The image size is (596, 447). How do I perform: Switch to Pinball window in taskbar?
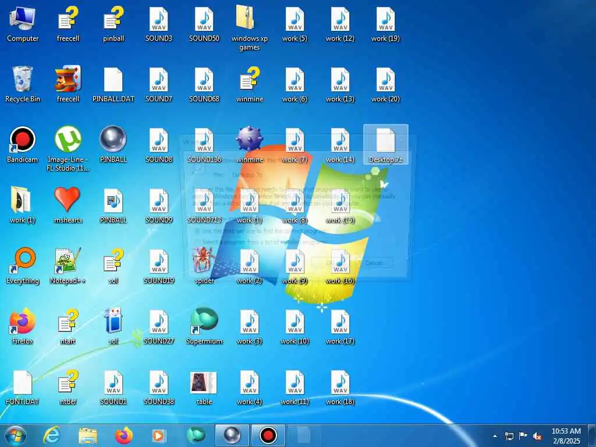click(232, 435)
